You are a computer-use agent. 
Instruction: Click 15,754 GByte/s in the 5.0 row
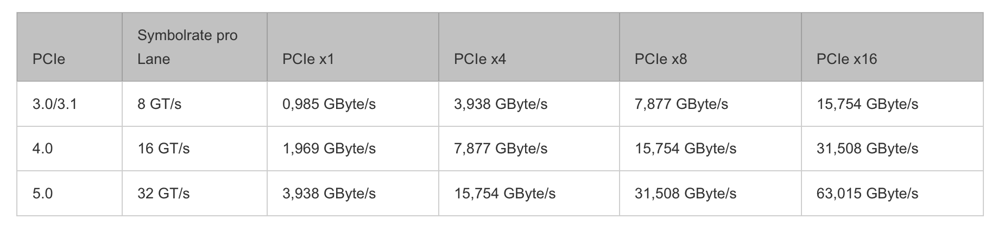coord(504,193)
